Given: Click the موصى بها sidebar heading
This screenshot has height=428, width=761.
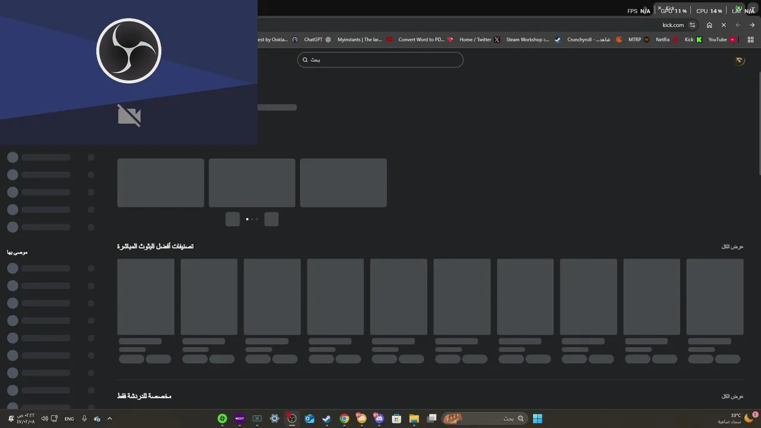Looking at the screenshot, I should coord(17,252).
